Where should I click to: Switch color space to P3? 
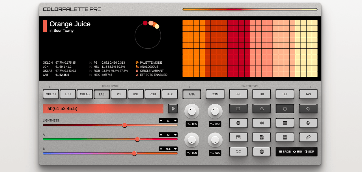pyautogui.click(x=119, y=94)
